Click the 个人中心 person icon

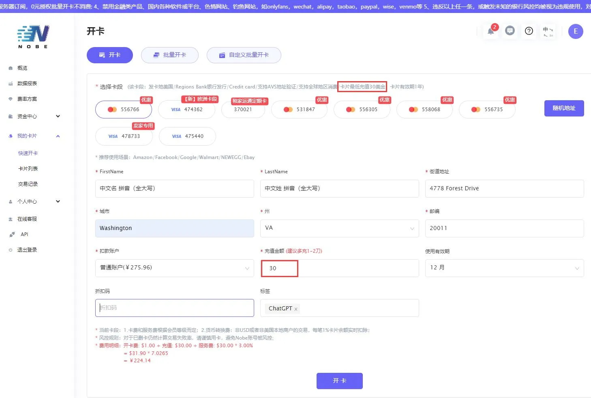click(11, 202)
